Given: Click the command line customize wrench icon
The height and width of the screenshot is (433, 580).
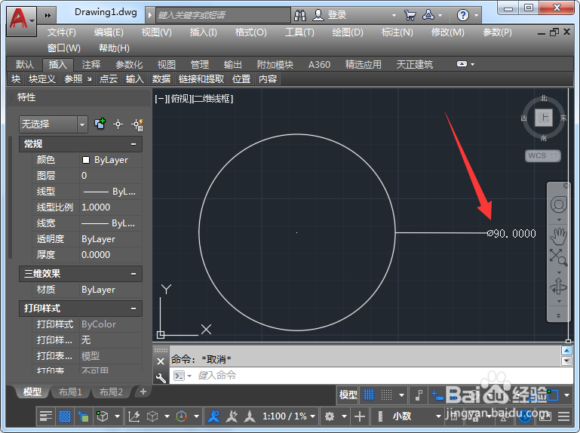Looking at the screenshot, I should click(x=161, y=378).
